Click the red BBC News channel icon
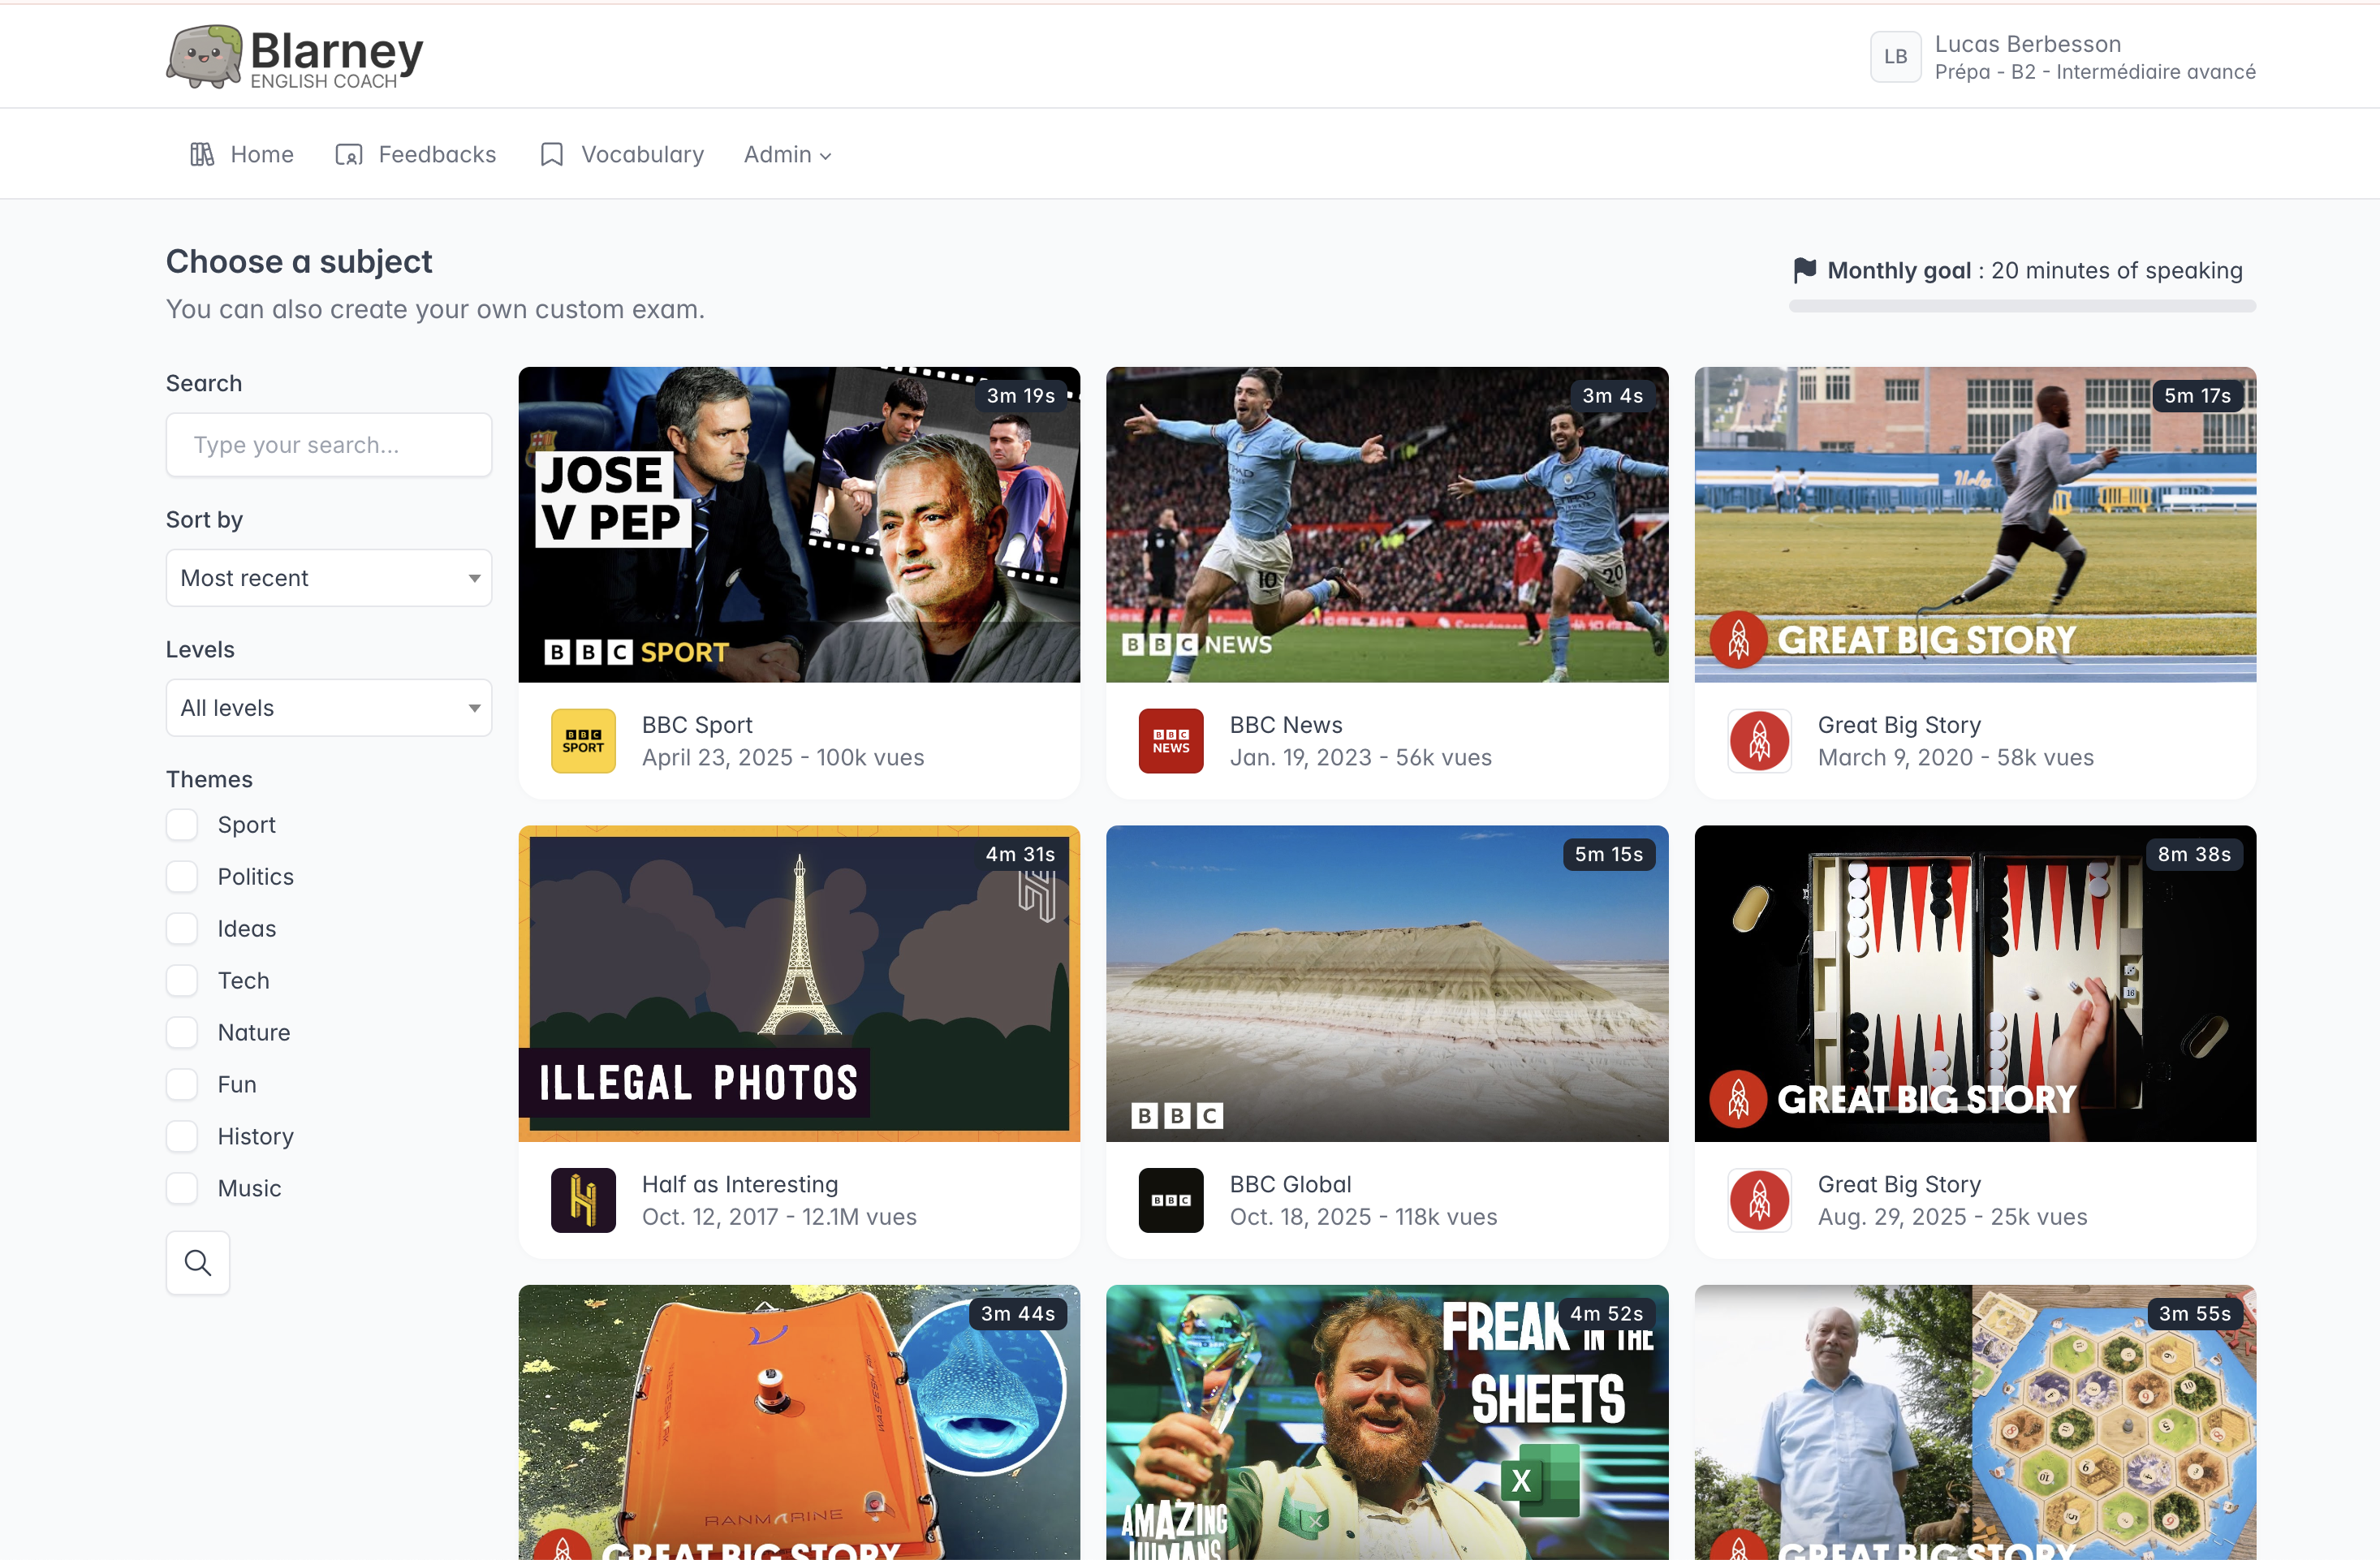 [x=1171, y=741]
